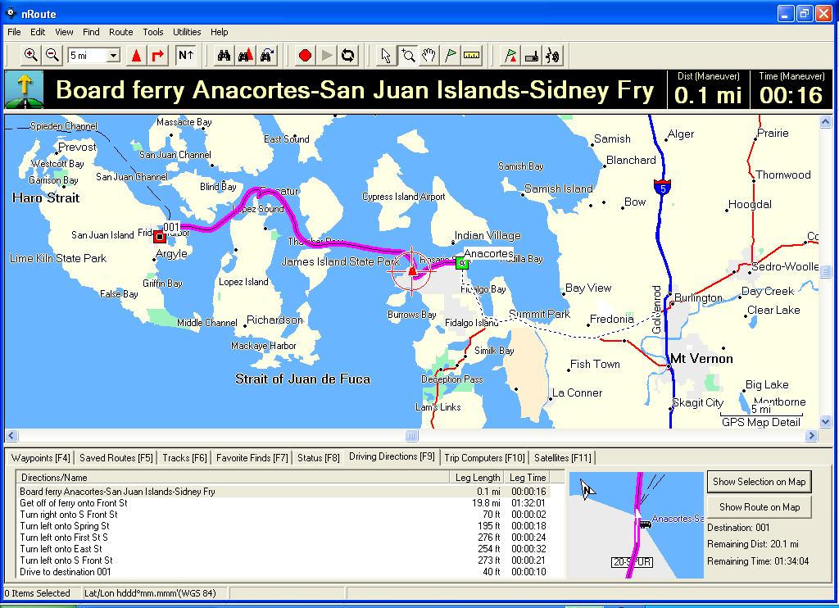Click the grey play arrow icon

point(326,55)
